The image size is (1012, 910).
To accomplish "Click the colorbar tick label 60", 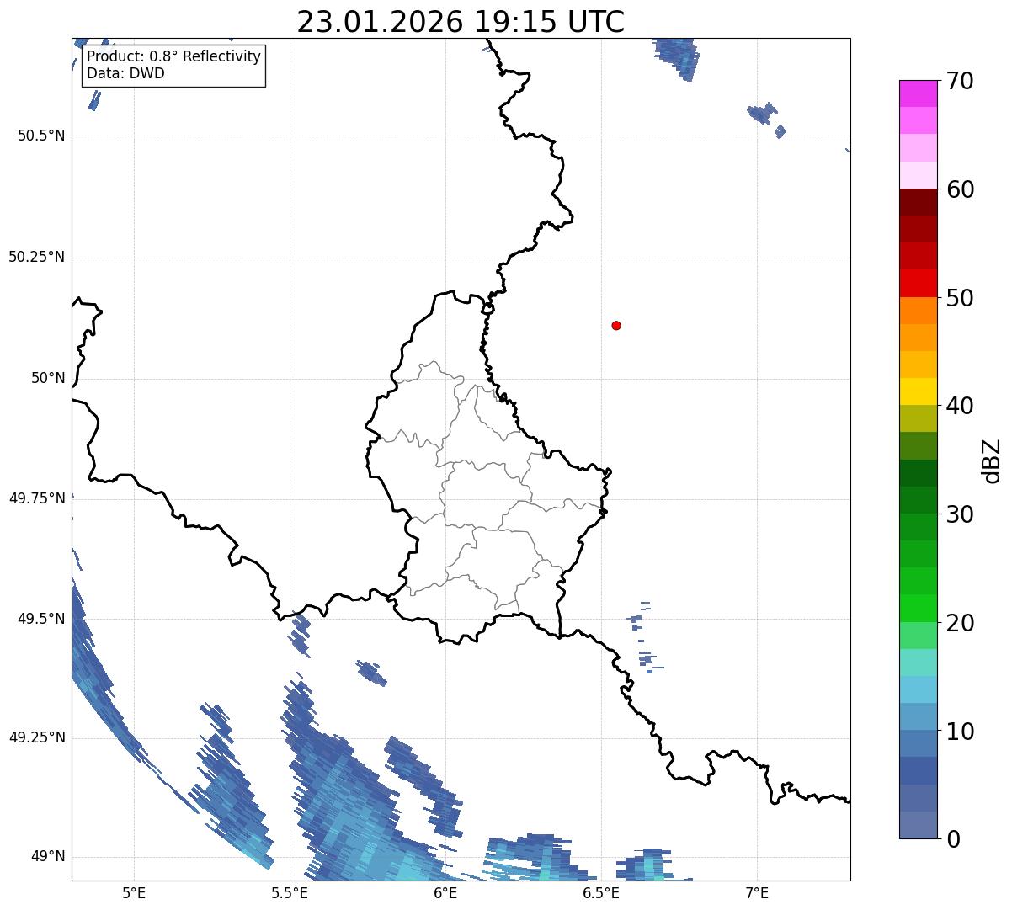I will click(960, 189).
